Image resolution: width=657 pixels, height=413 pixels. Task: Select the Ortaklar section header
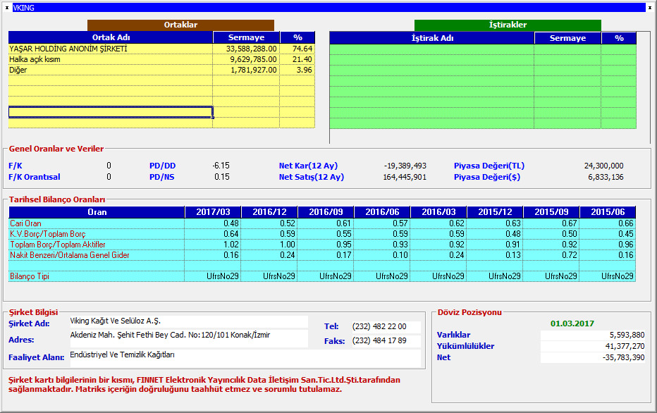(180, 25)
